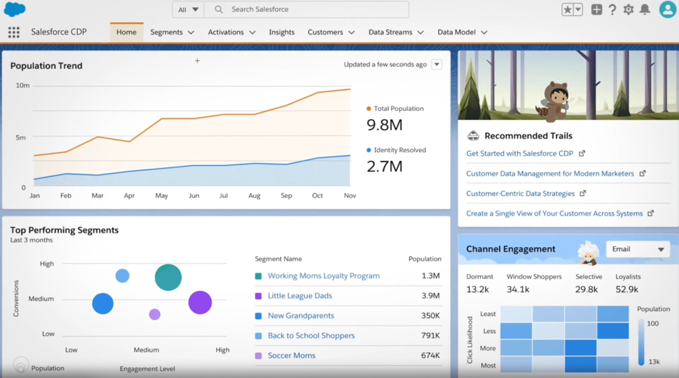This screenshot has width=679, height=378.
Task: Click external icon beside Create a Single View
Action: pyautogui.click(x=651, y=213)
